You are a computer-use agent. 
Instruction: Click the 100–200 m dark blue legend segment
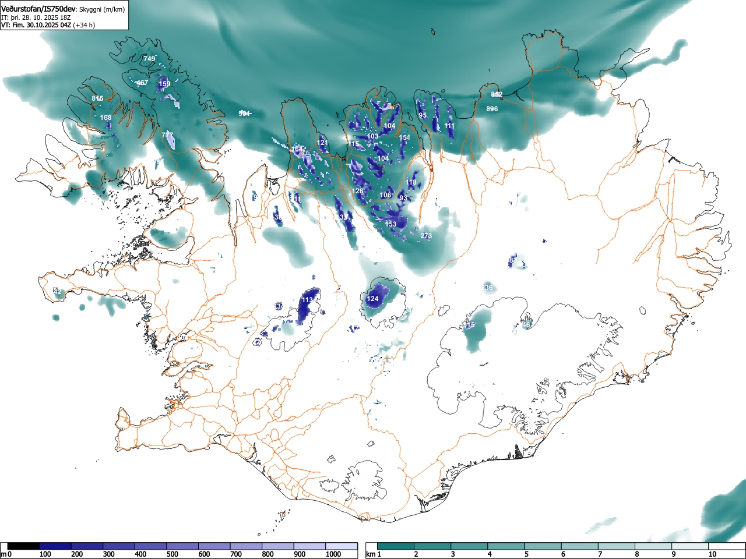pyautogui.click(x=55, y=546)
